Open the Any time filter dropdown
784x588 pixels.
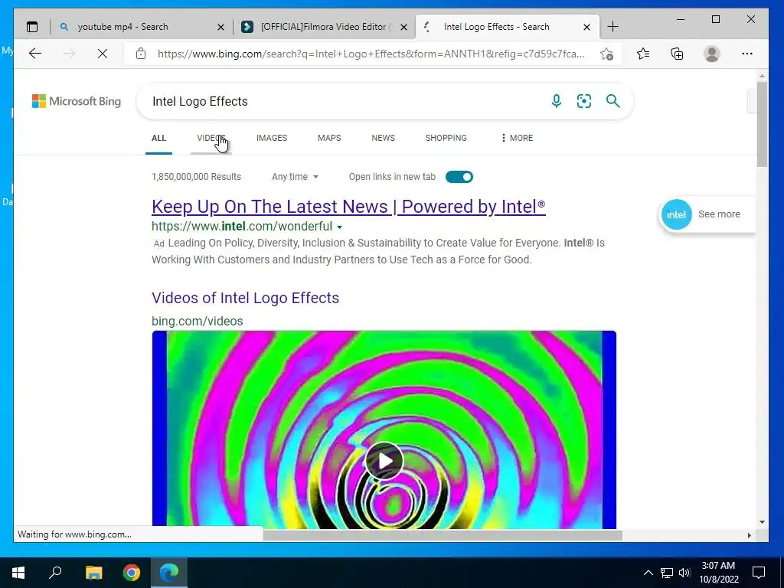tap(295, 177)
